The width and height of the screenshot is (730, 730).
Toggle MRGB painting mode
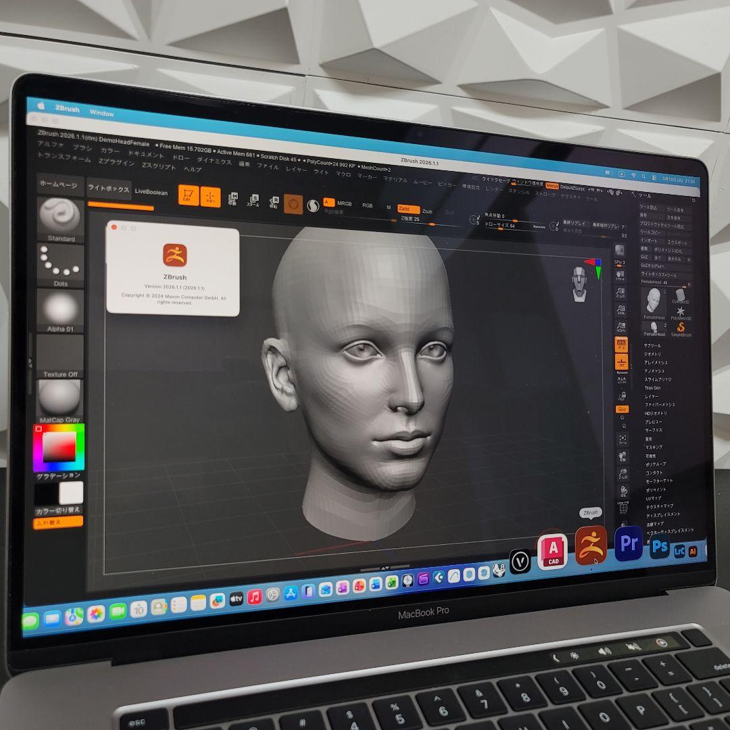click(345, 203)
